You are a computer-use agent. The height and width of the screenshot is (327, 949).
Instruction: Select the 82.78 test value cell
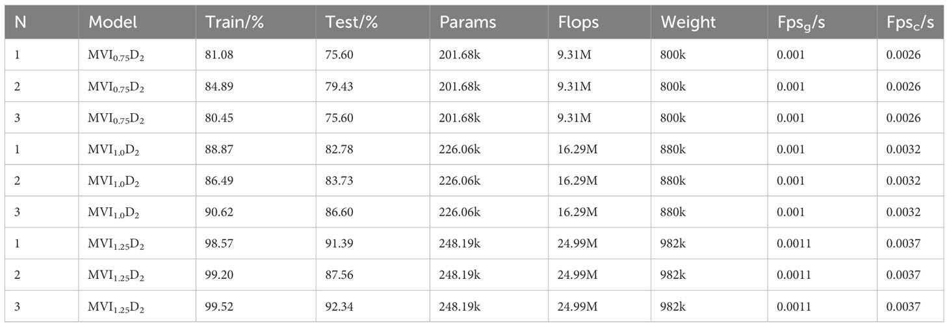coord(372,149)
